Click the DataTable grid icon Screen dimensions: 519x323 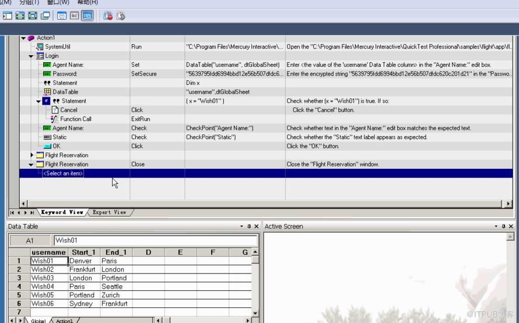pos(47,92)
